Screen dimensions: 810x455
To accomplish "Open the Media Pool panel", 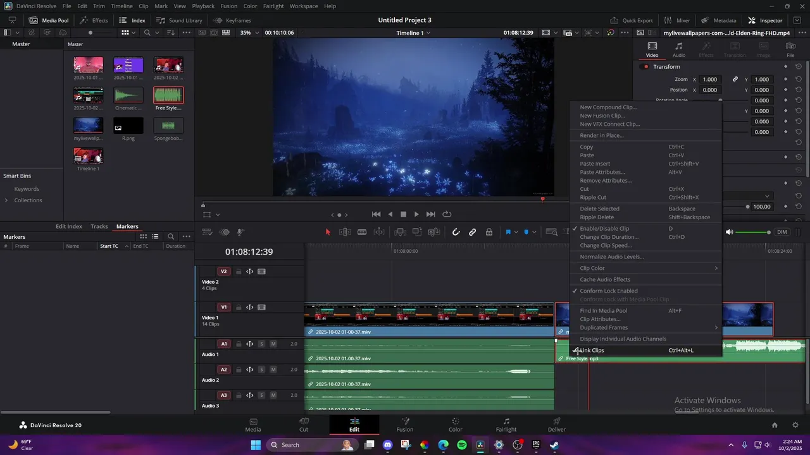I will click(x=49, y=20).
